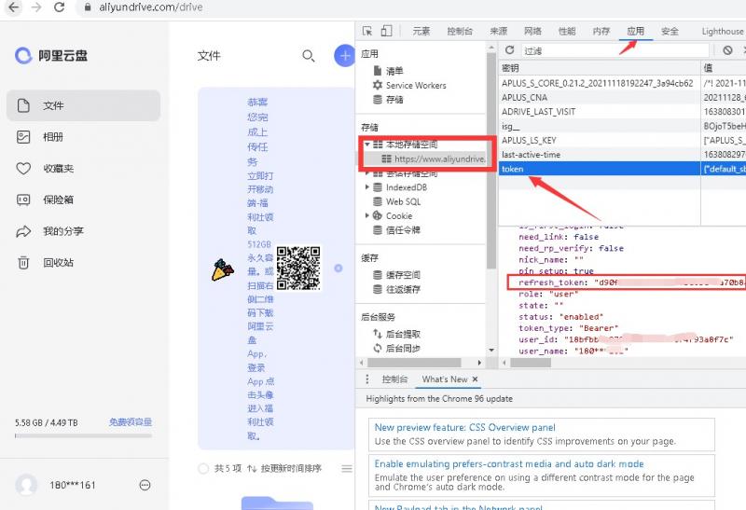Open 保险箱 safe box in the sidebar

pos(83,200)
